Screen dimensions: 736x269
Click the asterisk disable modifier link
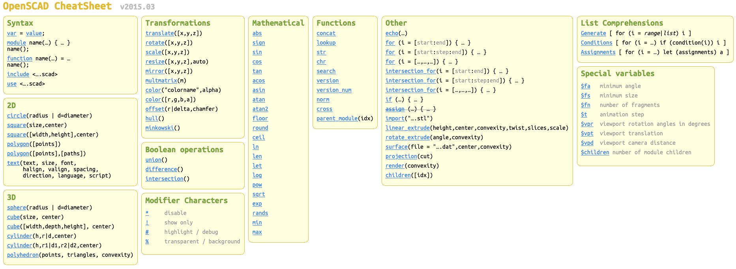pyautogui.click(x=147, y=213)
